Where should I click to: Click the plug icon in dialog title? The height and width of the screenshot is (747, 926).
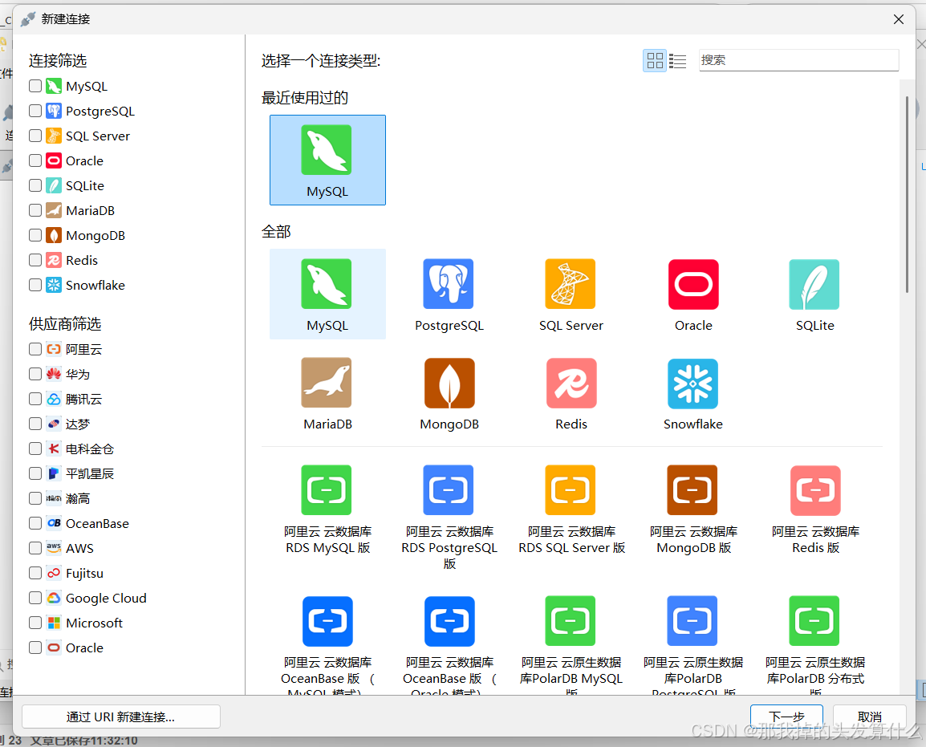[x=28, y=19]
